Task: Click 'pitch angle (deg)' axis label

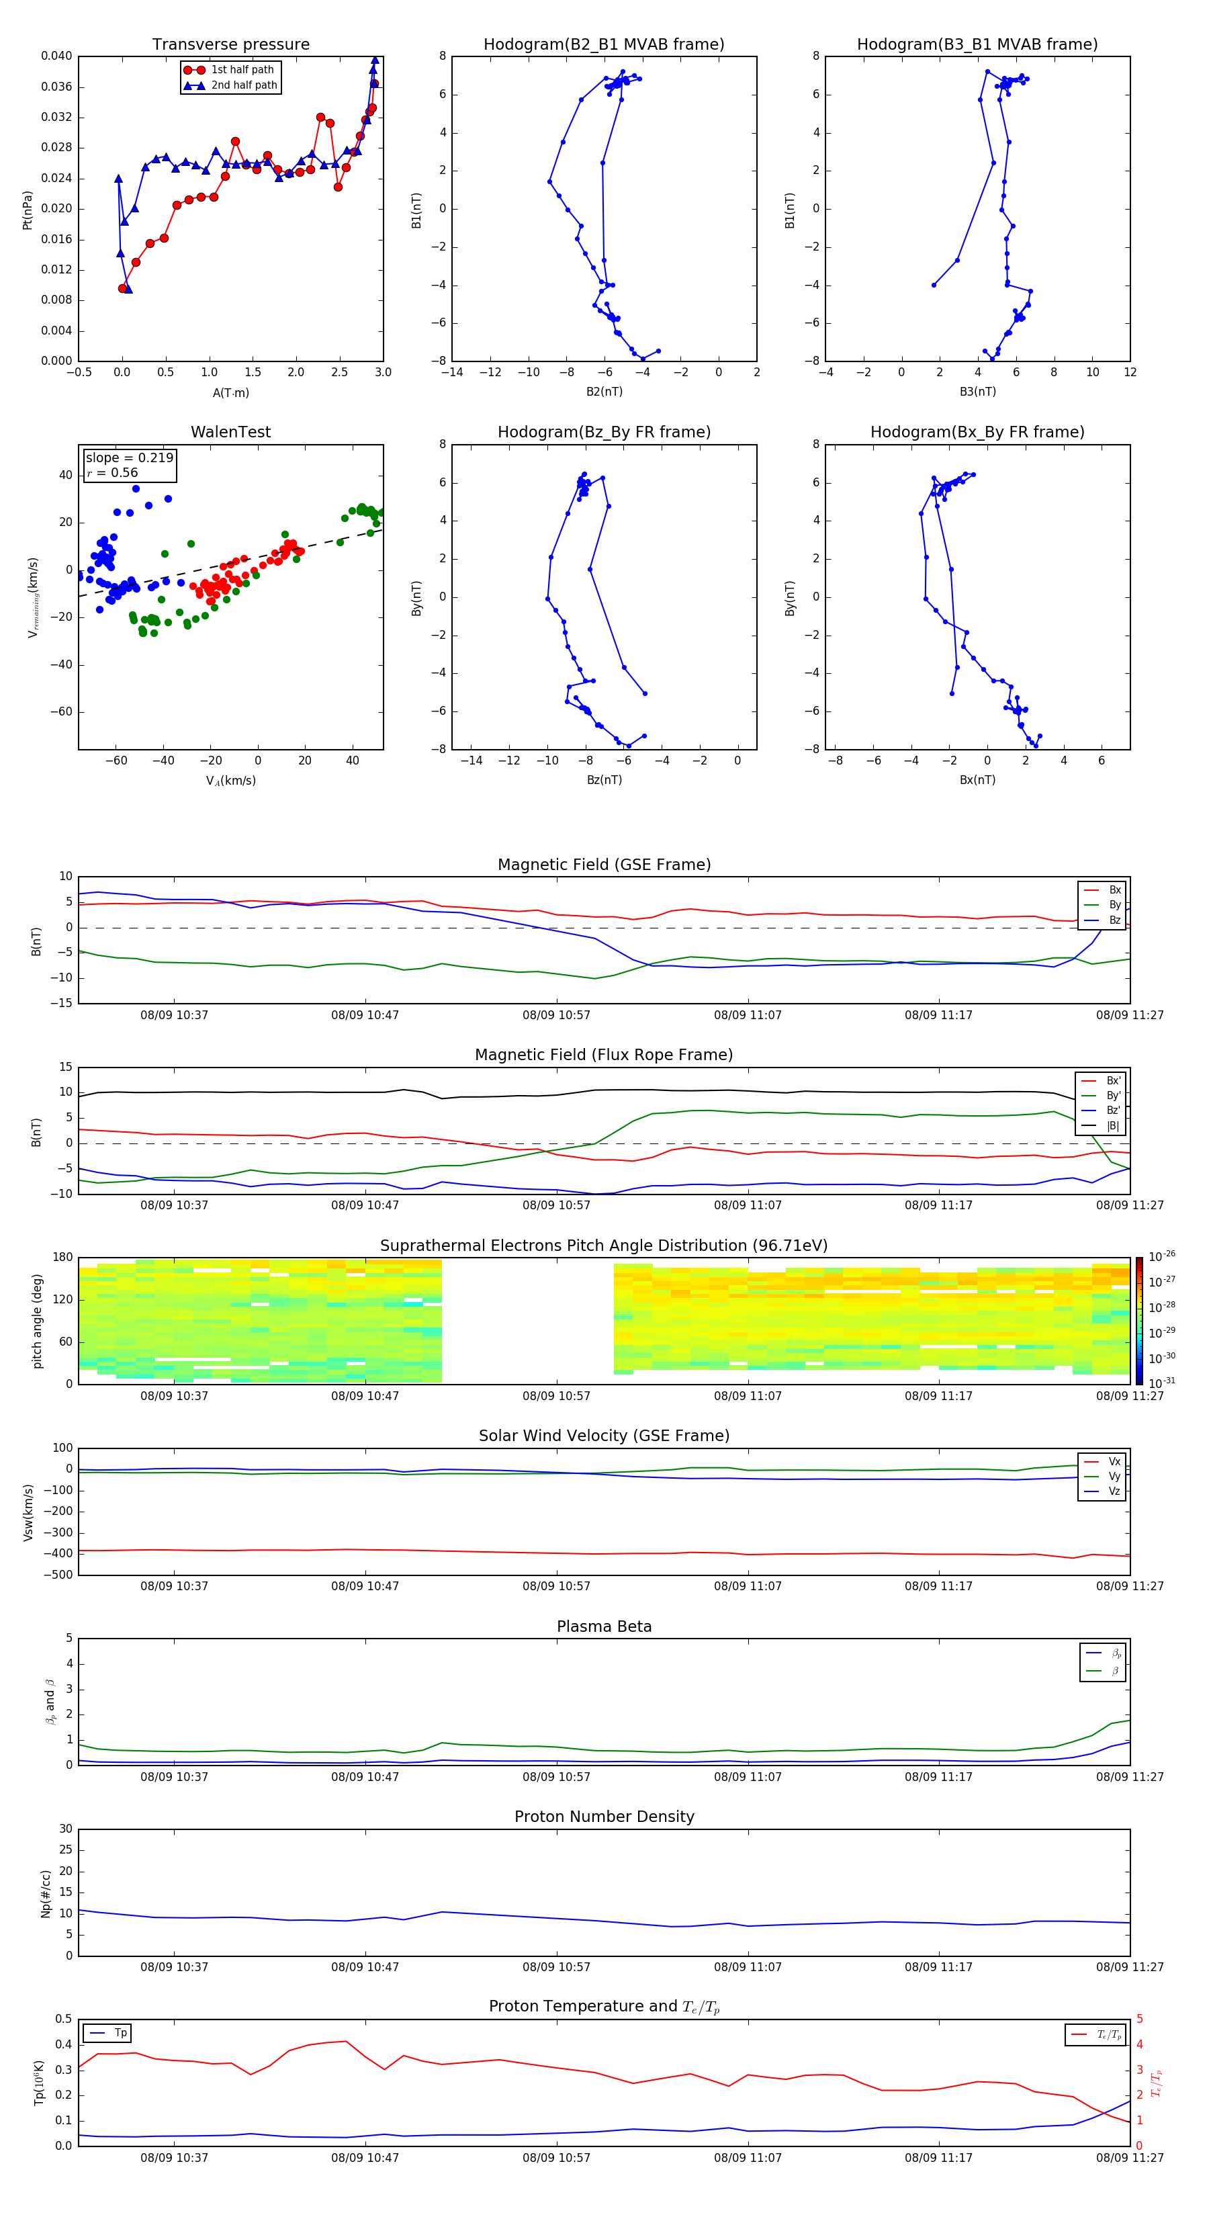Action: (x=37, y=1321)
